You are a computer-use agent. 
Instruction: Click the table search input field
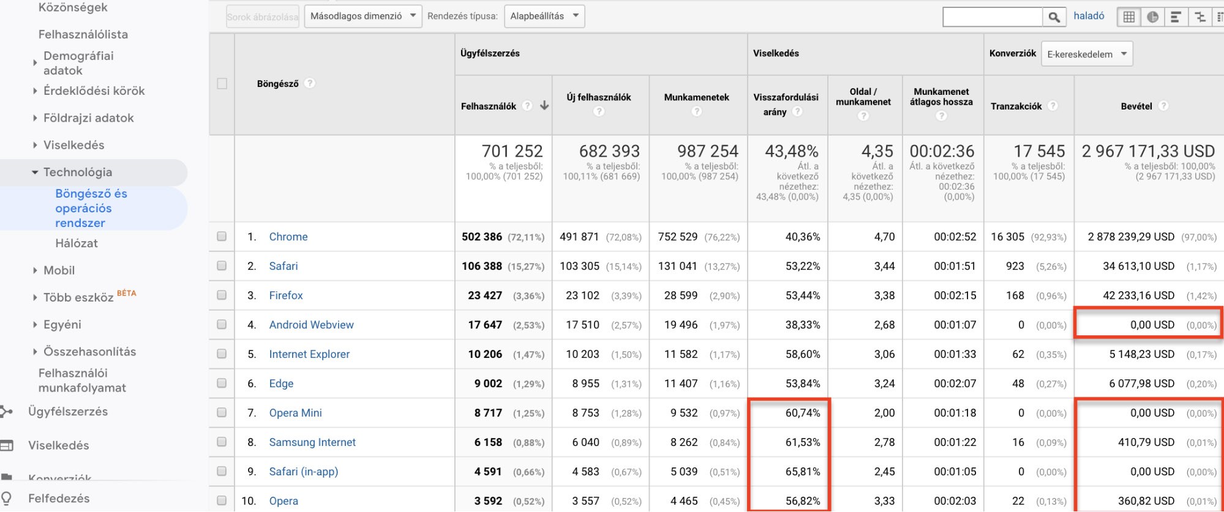993,17
